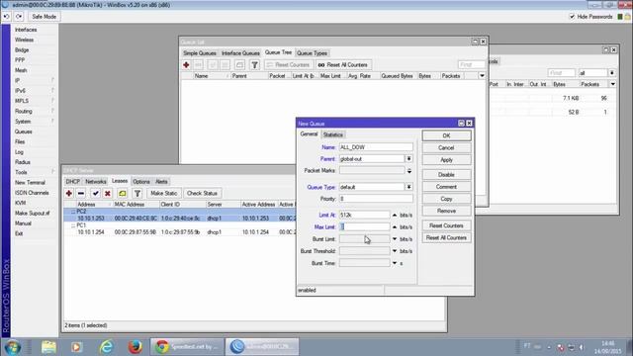Add a DHCP lease with the plus icon

pos(69,194)
